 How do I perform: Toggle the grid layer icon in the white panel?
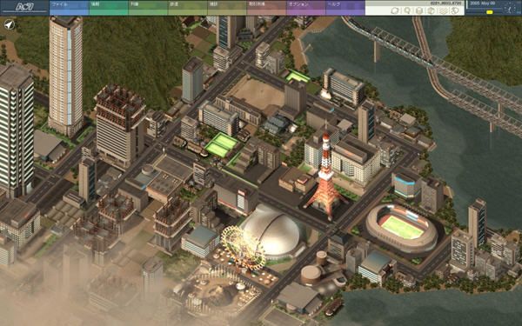[443, 10]
